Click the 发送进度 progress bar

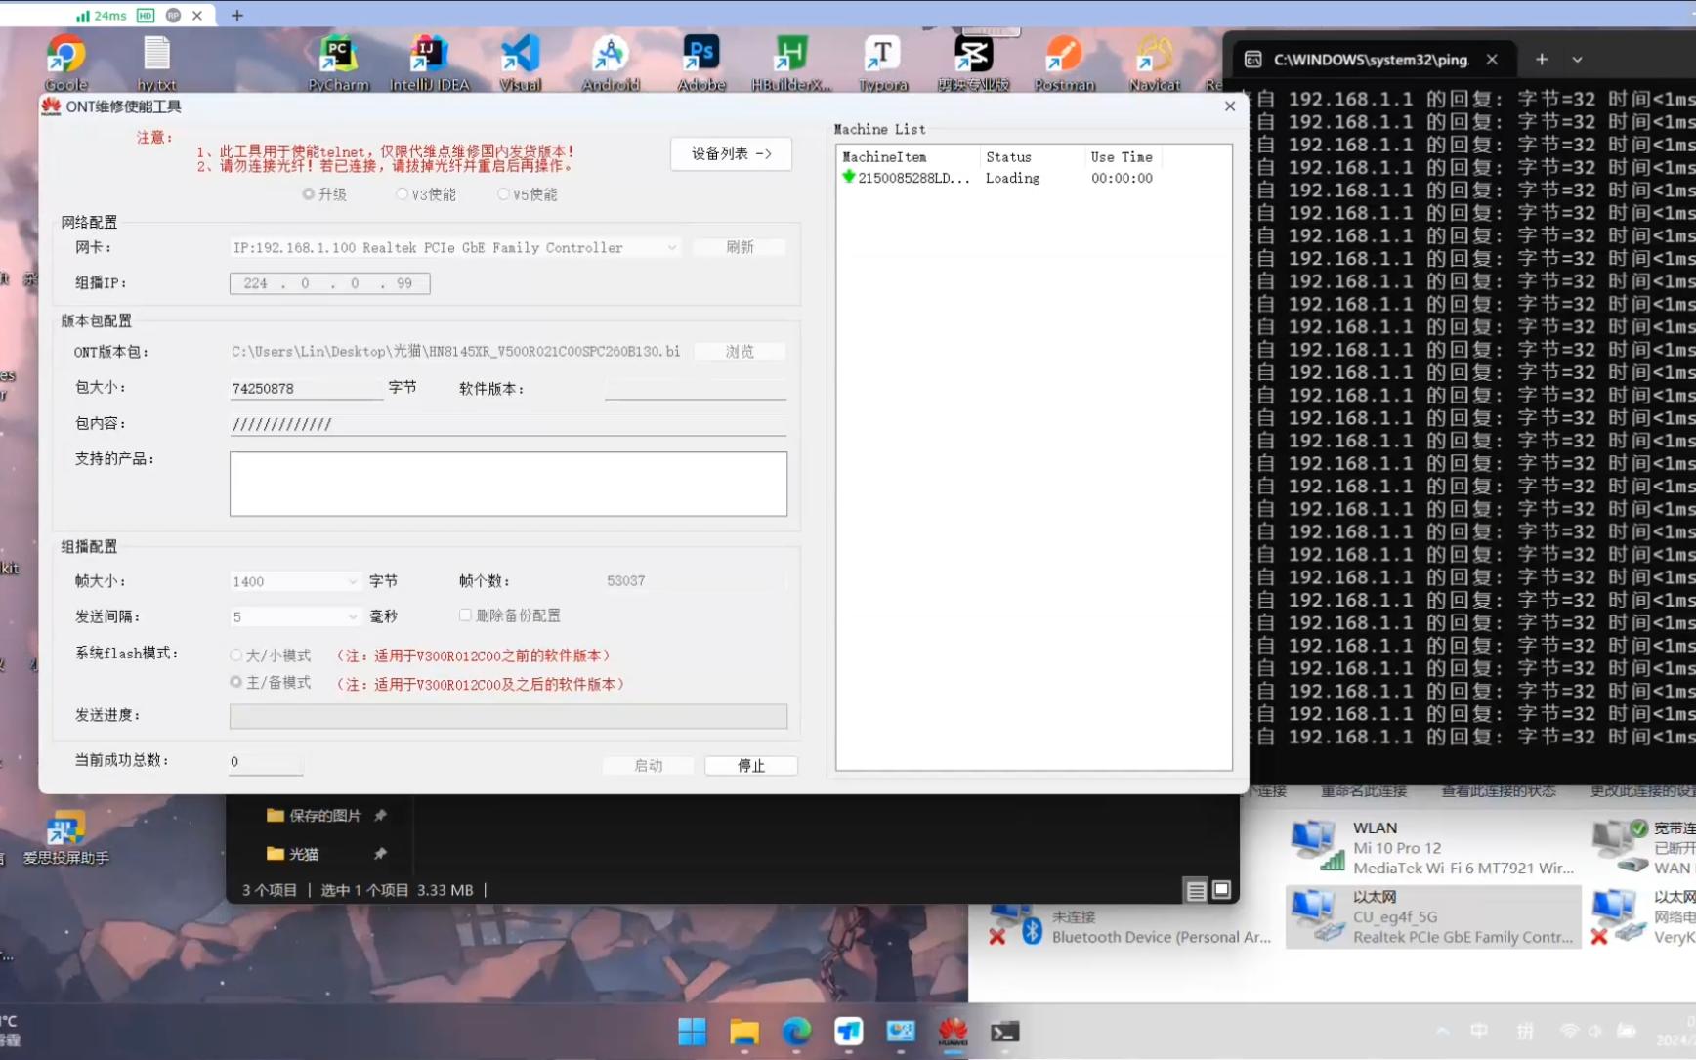click(x=507, y=716)
